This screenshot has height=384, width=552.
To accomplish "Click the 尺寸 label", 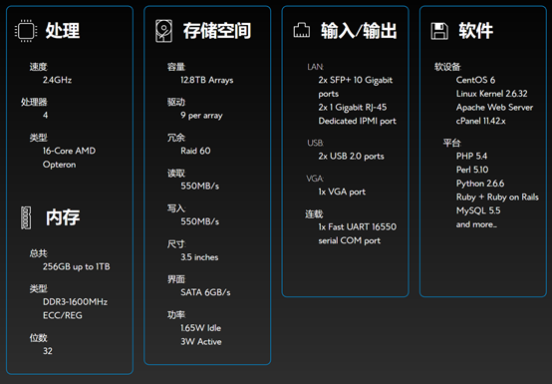I will pos(176,243).
